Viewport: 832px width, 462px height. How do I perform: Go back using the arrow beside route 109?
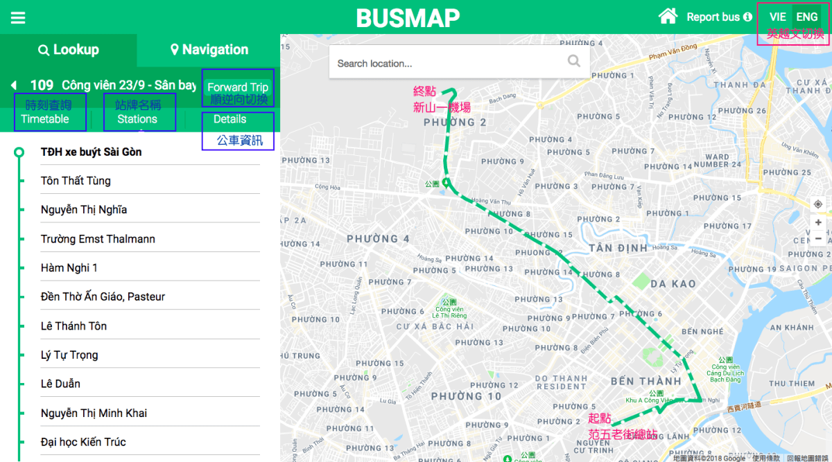tap(13, 85)
